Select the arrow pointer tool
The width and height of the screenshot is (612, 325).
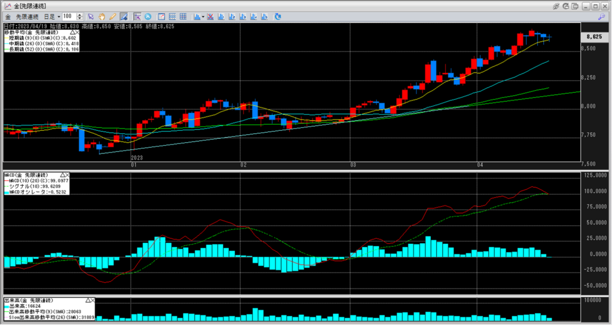[91, 16]
